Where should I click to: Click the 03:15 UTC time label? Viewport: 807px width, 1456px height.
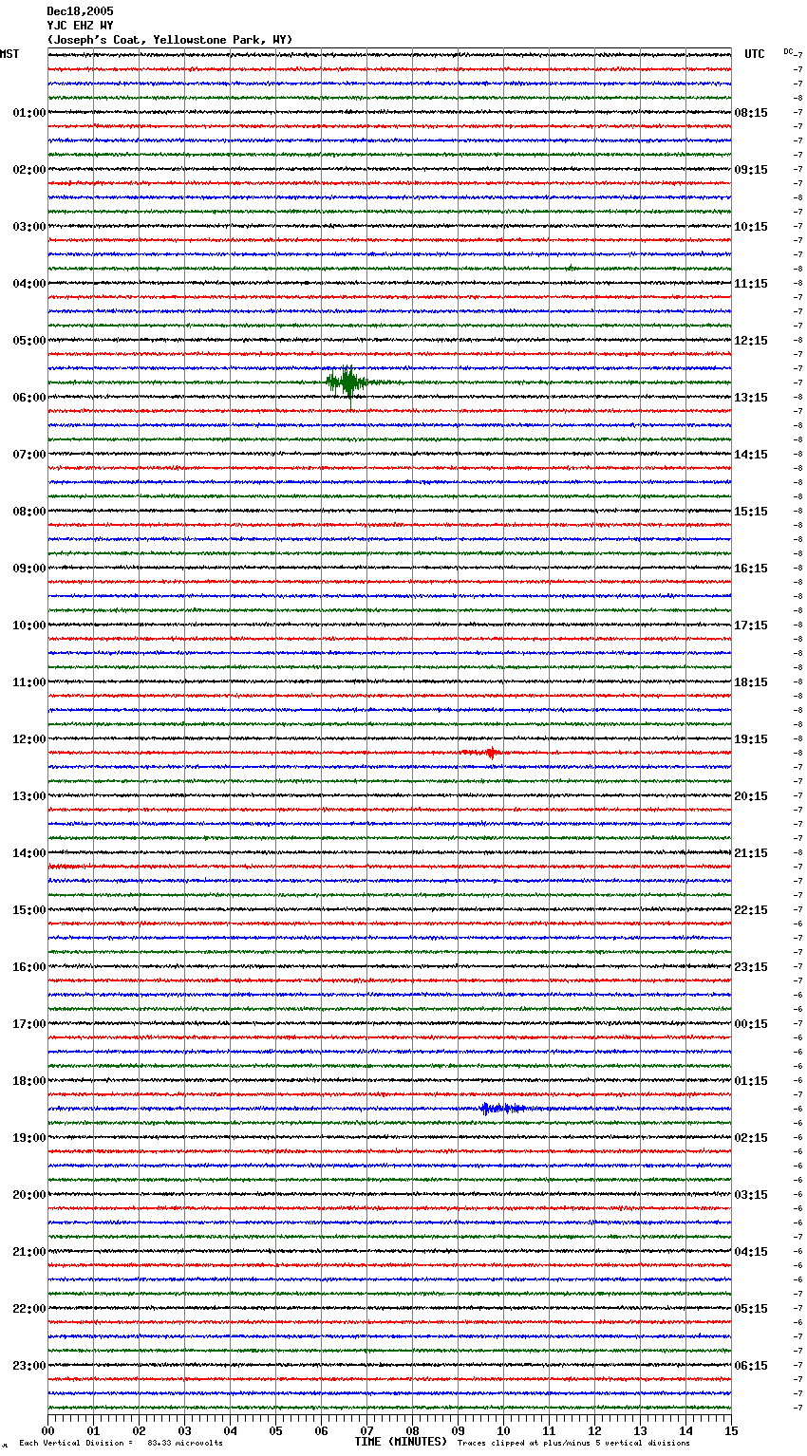click(751, 1195)
